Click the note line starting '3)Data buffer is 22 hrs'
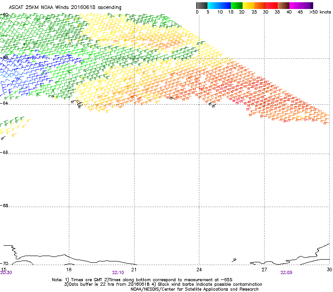Image resolution: width=333 pixels, height=292 pixels. pyautogui.click(x=163, y=284)
